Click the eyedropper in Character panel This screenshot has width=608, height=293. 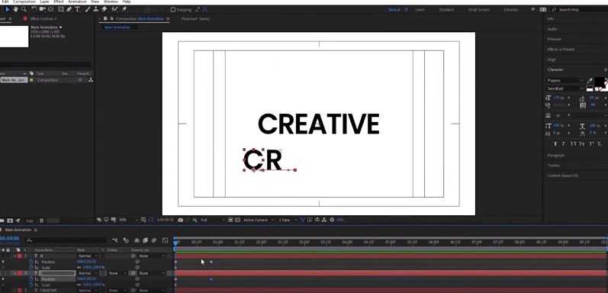click(x=590, y=81)
